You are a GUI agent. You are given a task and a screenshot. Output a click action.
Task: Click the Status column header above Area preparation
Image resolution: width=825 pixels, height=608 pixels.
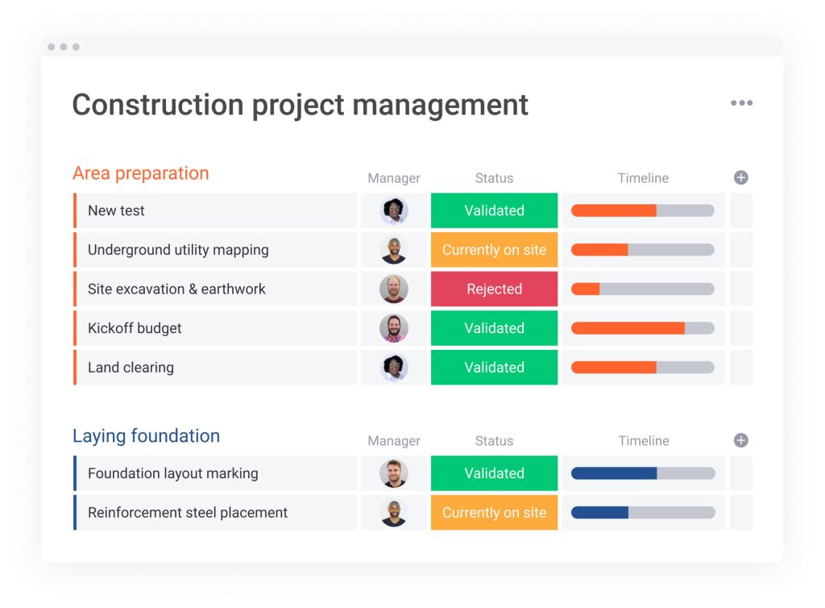click(494, 178)
